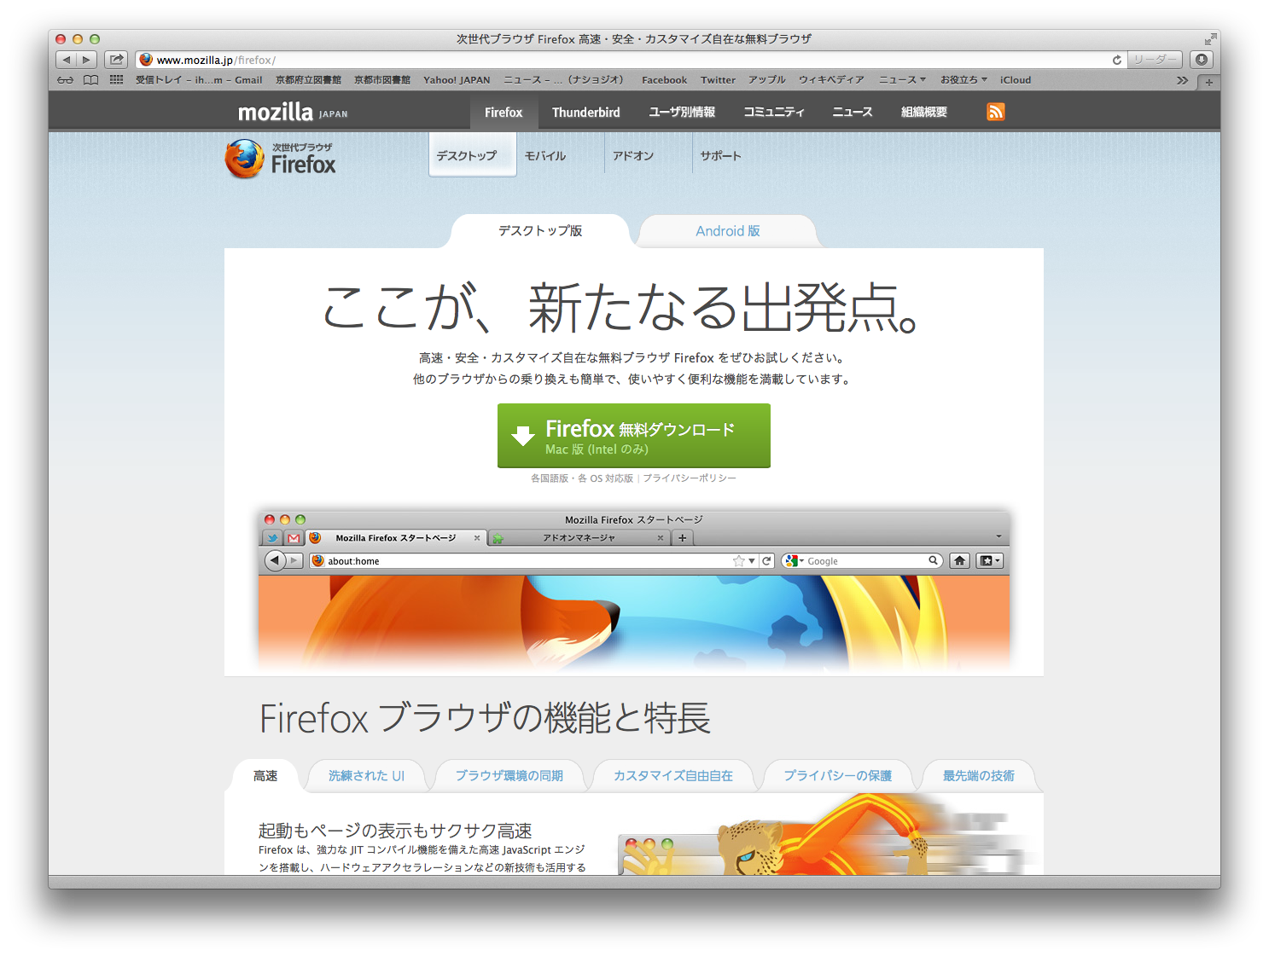
Task: Select Thunderbird in top navigation
Action: [586, 112]
